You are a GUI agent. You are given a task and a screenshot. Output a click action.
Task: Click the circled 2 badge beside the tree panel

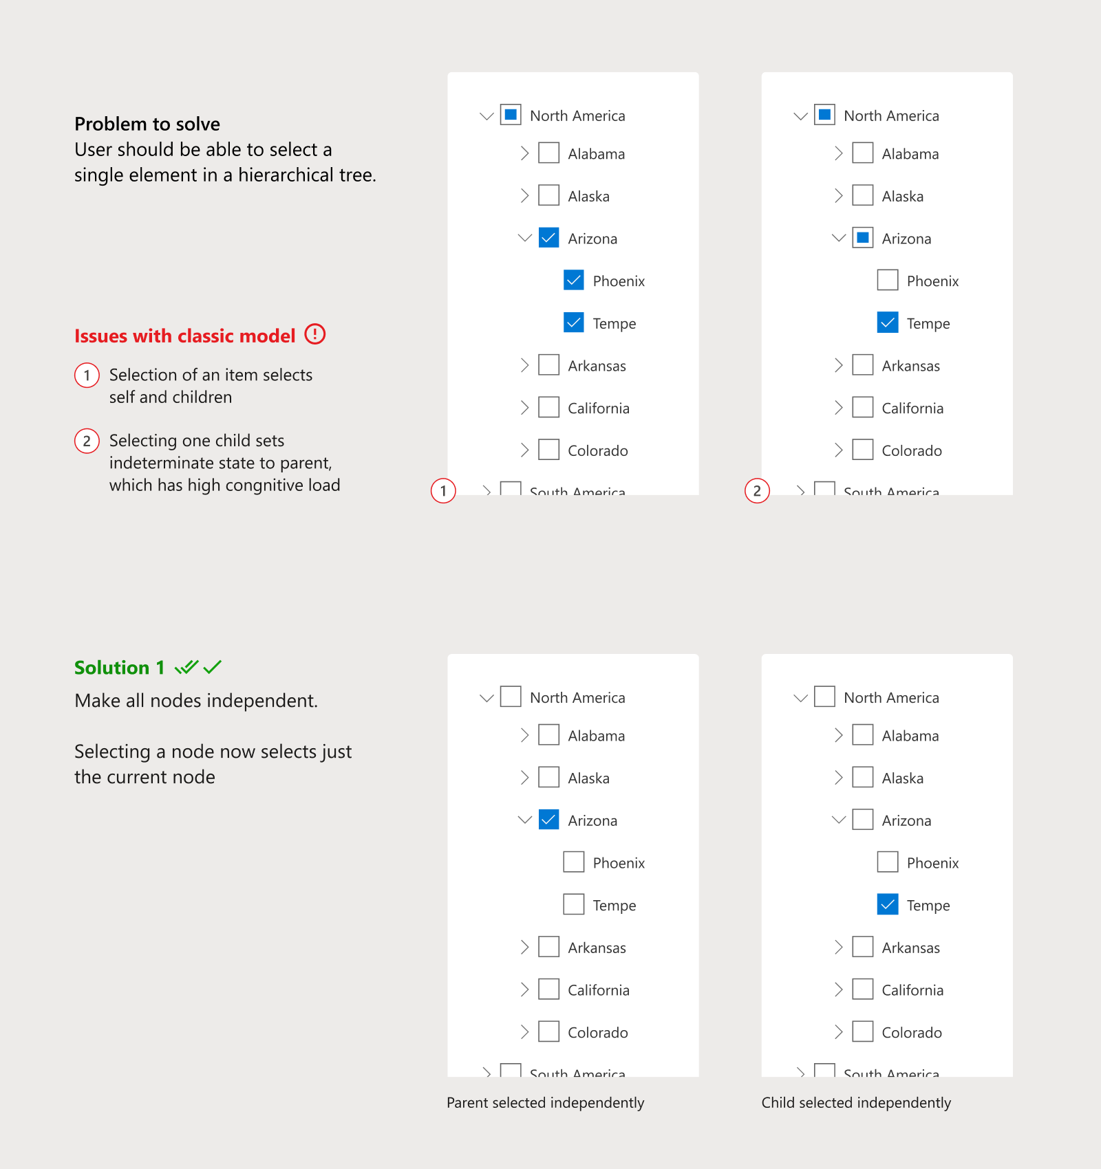pyautogui.click(x=757, y=491)
